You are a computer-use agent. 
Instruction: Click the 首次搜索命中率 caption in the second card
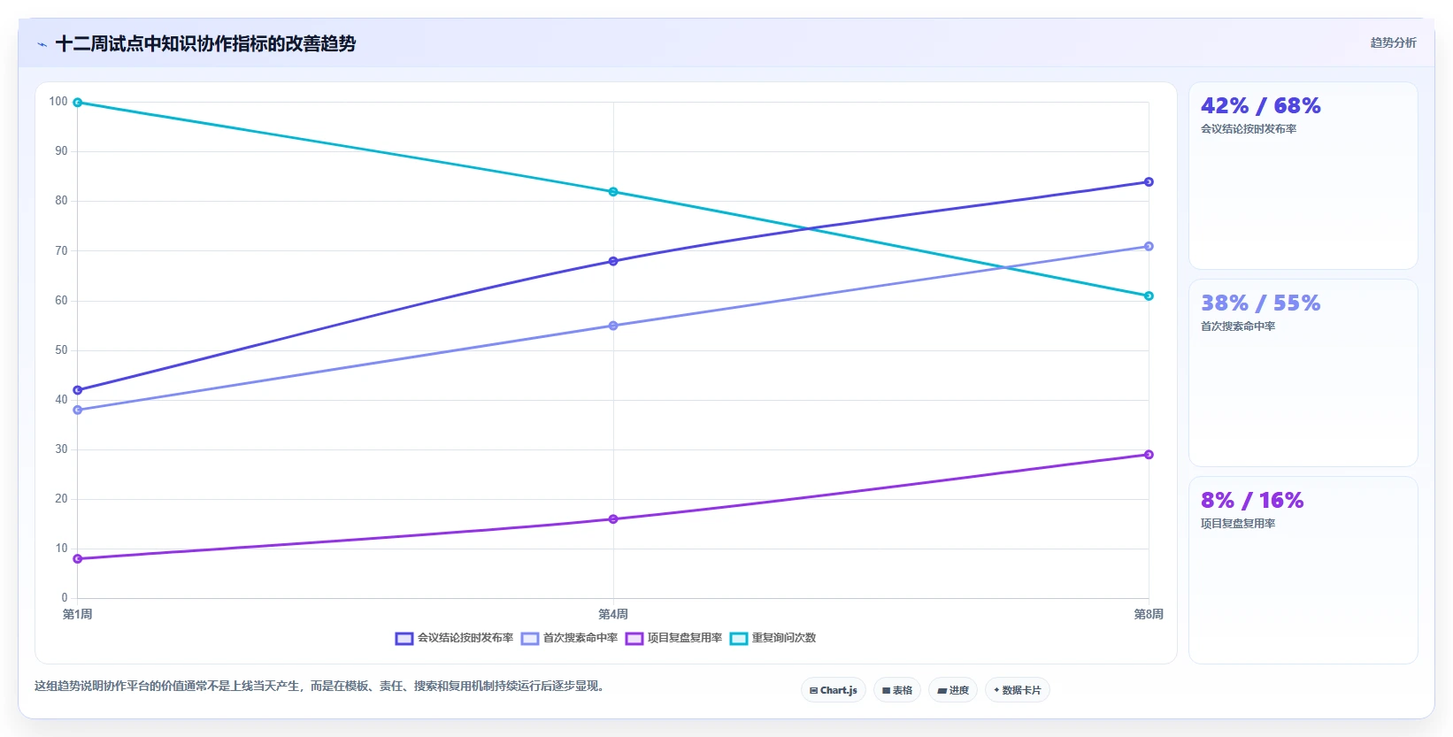pyautogui.click(x=1238, y=326)
